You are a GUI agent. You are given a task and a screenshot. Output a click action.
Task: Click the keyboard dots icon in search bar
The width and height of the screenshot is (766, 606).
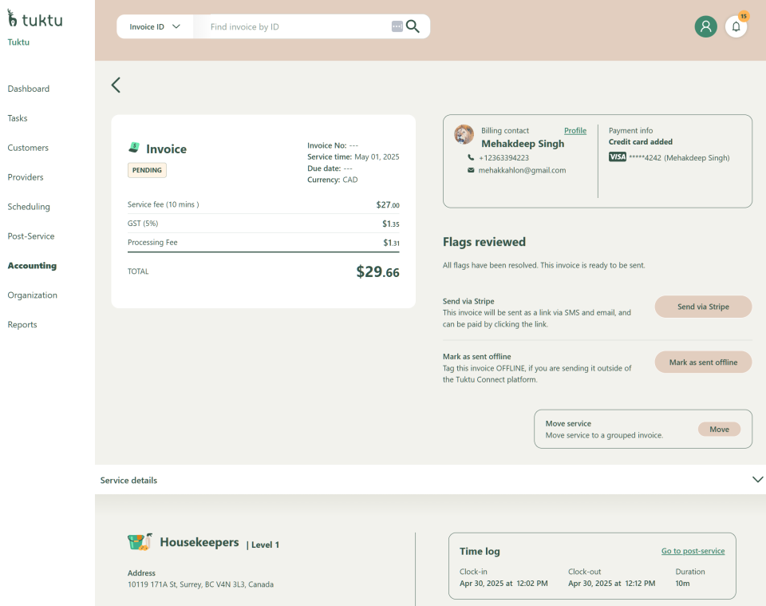397,26
